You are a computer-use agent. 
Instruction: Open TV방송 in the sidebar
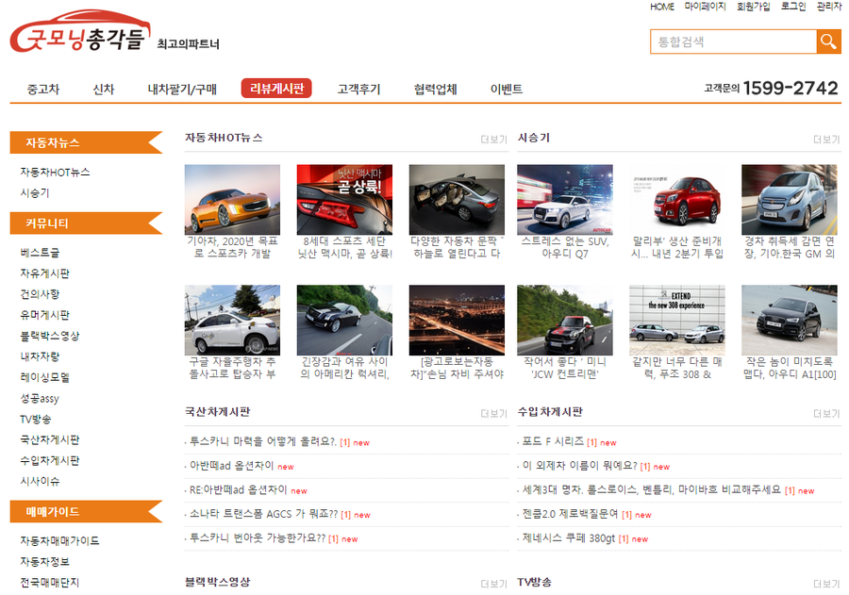pos(36,419)
